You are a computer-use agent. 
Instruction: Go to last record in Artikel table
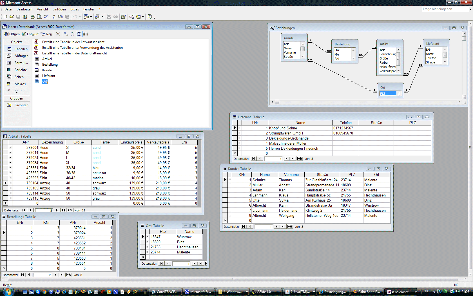63,210
